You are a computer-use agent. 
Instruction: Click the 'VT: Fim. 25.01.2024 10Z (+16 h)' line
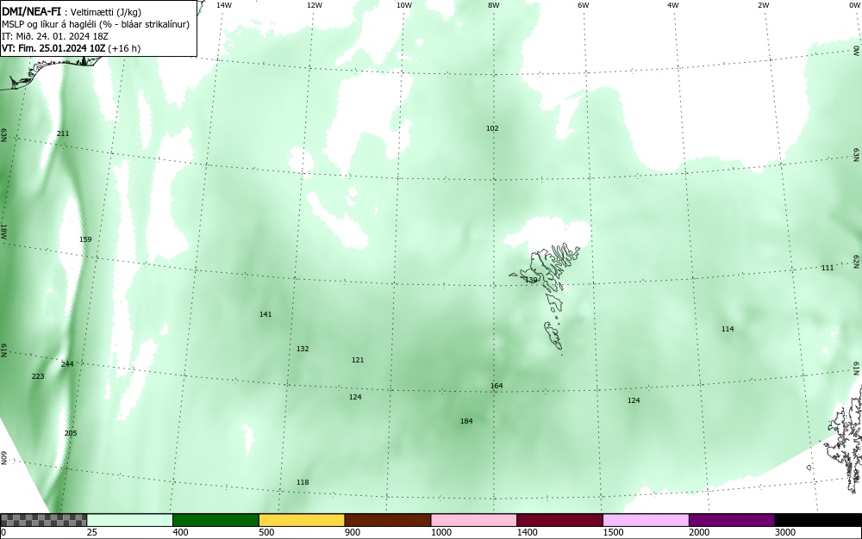point(71,48)
